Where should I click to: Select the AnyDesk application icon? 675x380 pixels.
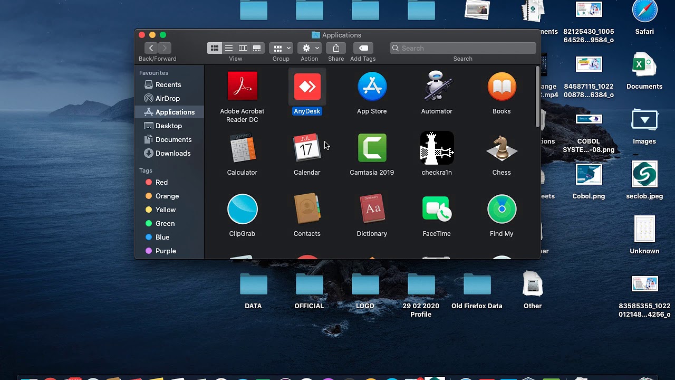coord(307,86)
